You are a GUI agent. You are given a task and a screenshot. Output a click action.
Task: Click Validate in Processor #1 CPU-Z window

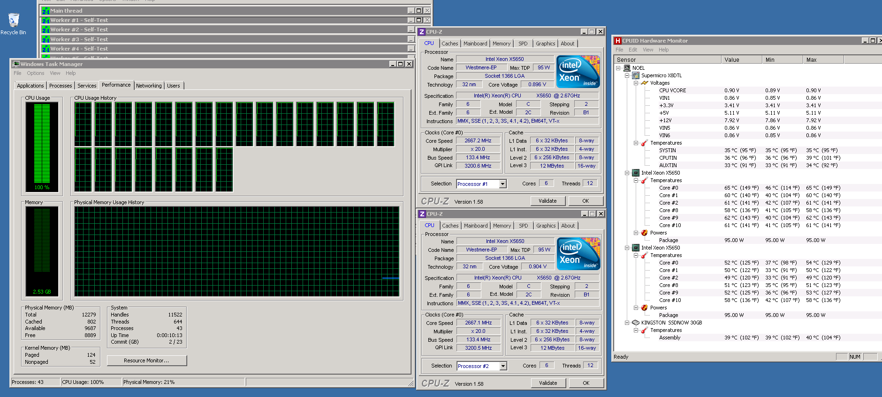547,201
